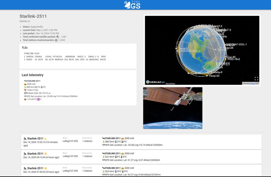Click the radio icon beside 2000 mW in Last telemetry
The height and width of the screenshot is (177, 271).
click(x=25, y=84)
